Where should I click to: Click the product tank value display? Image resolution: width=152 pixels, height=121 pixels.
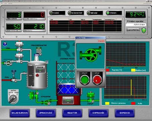pos(68,101)
